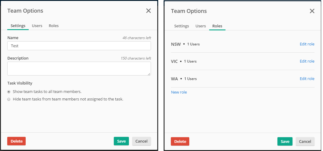Open Roles tab in the Task Visibility dialog
This screenshot has height=151, width=323.
click(x=54, y=26)
